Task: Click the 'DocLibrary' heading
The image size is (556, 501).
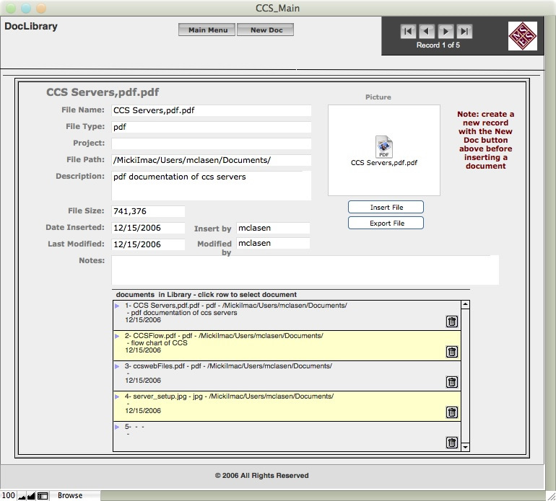Action: click(31, 27)
